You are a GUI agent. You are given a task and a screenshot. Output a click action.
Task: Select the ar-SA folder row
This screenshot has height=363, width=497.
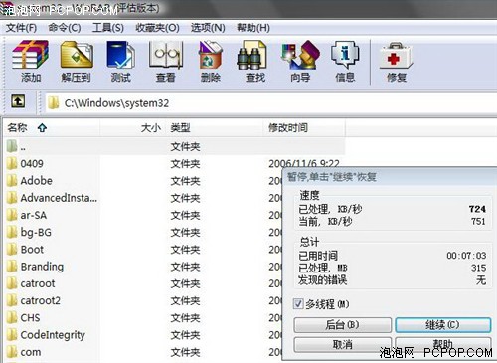click(142, 215)
